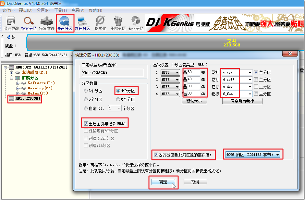This screenshot has height=200, width=305.
Task: Open the 硬盘(D) menu
Action: (26, 10)
